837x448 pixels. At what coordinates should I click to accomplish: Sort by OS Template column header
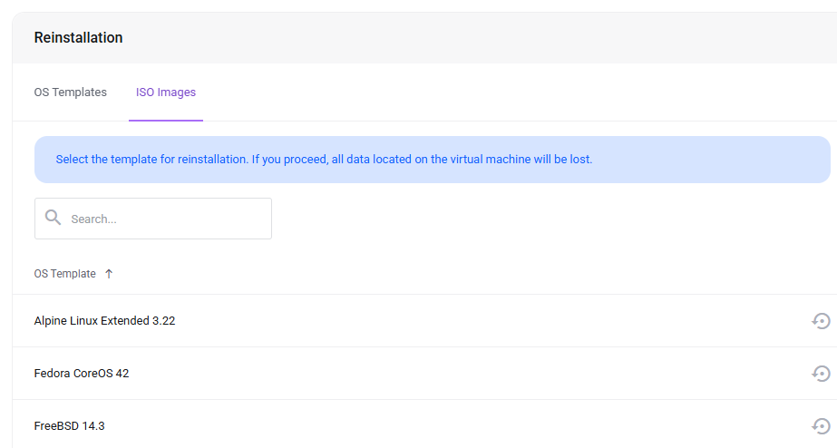pyautogui.click(x=65, y=274)
